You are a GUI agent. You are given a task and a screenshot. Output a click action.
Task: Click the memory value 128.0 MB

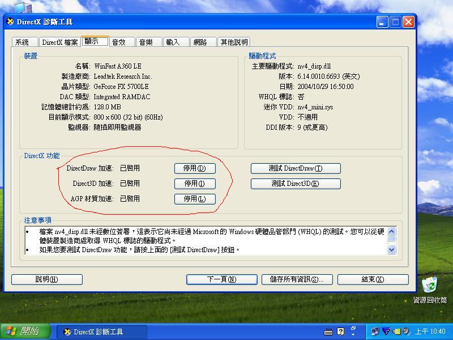[107, 107]
